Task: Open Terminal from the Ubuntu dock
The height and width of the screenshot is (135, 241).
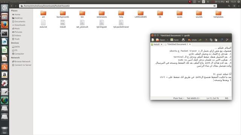Action: point(5,33)
